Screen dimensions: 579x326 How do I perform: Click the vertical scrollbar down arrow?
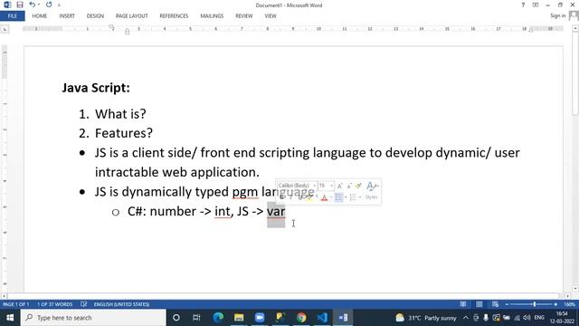(x=575, y=288)
